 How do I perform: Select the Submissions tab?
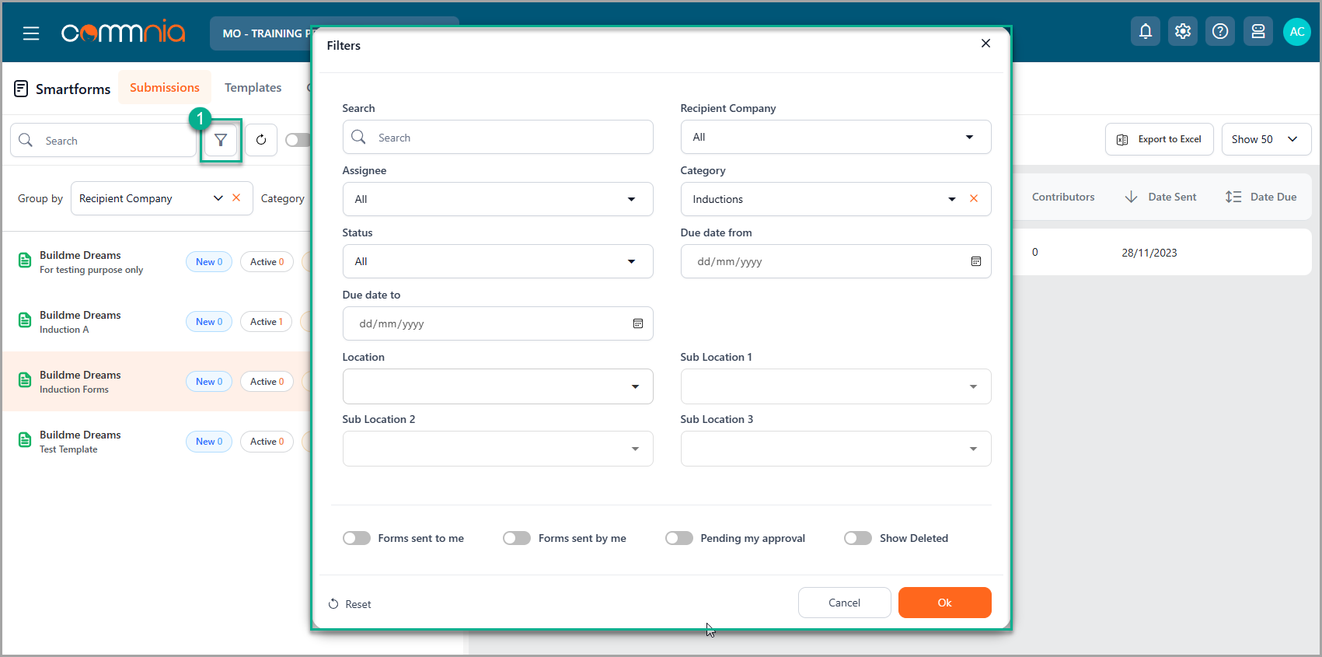tap(165, 88)
